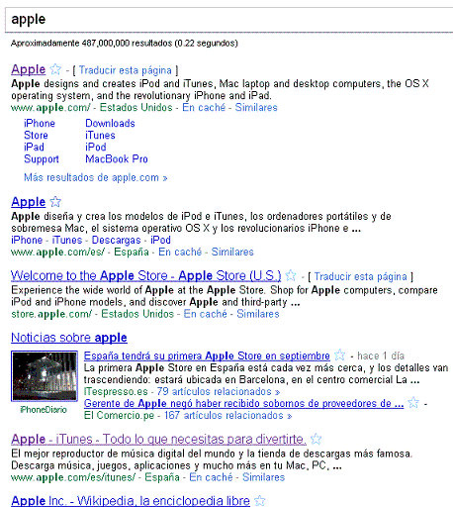Translate the first Apple result page
The image size is (453, 507).
click(126, 70)
